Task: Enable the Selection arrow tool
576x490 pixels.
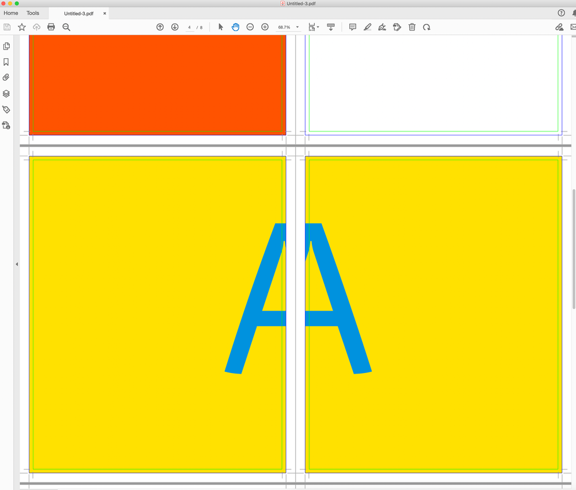Action: (x=220, y=27)
